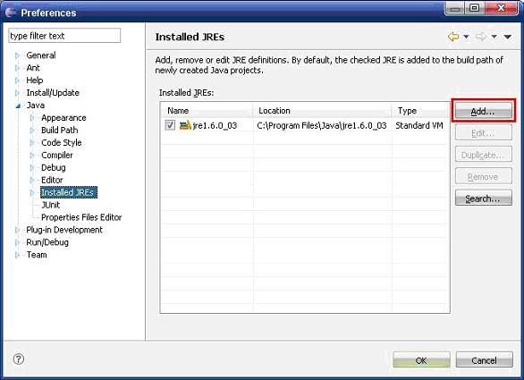Select the JUnit preferences item
The image size is (524, 380).
pos(50,205)
